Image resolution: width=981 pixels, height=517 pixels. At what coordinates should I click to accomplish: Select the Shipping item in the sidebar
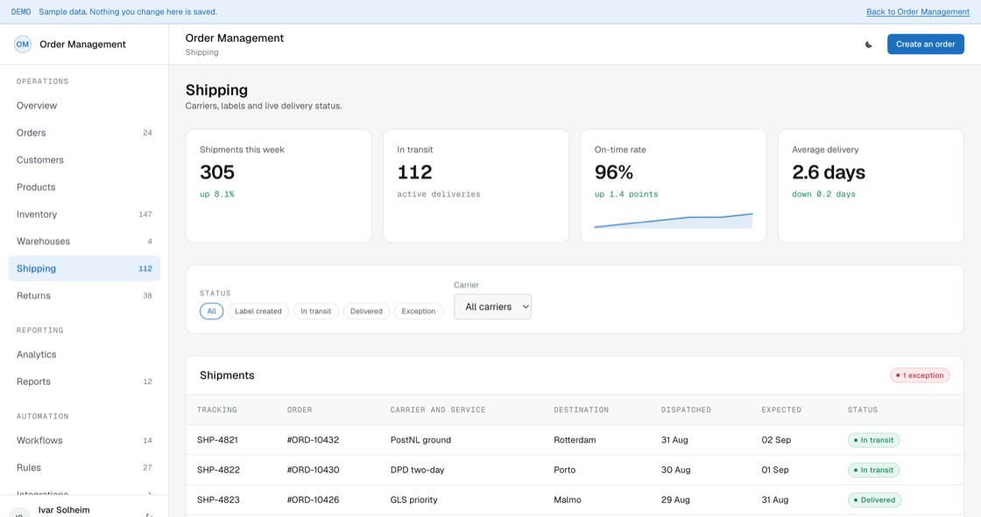(x=84, y=269)
